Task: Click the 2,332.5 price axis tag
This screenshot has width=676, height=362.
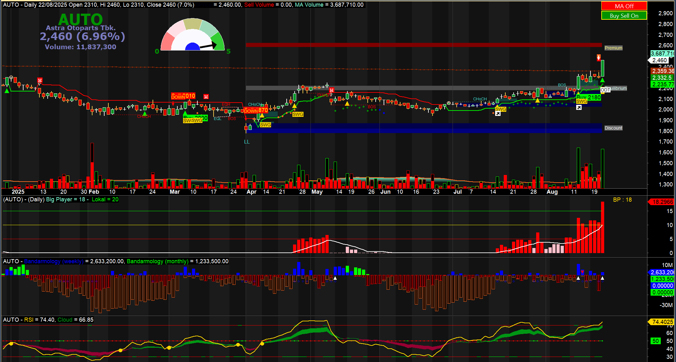Action: pos(662,78)
